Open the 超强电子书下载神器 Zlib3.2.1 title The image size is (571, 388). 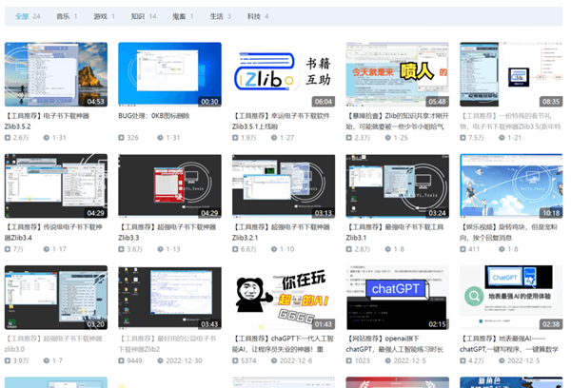pyautogui.click(x=281, y=232)
